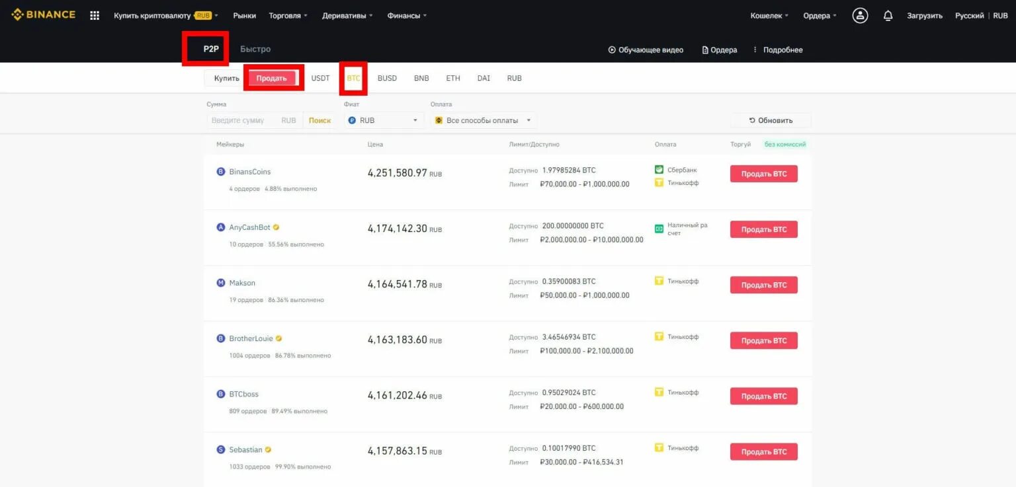Expand the top-bar Ордера menu
Viewport: 1016px width, 487px height.
coord(820,15)
